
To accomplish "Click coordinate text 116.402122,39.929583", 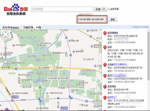I will pos(125,60).
